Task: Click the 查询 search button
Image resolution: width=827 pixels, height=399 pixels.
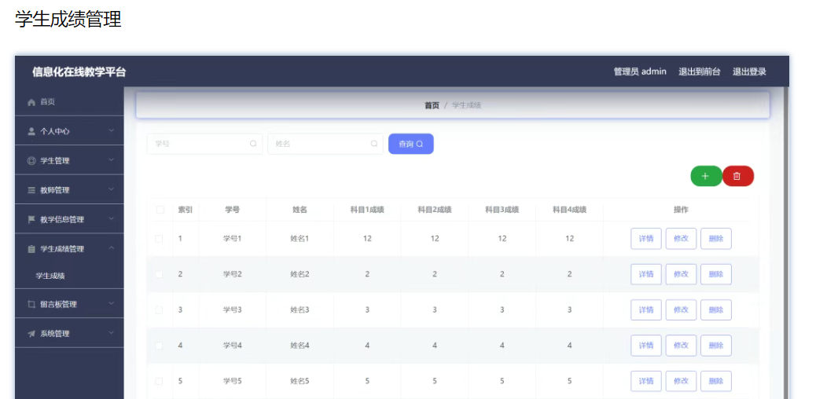Action: click(x=411, y=144)
